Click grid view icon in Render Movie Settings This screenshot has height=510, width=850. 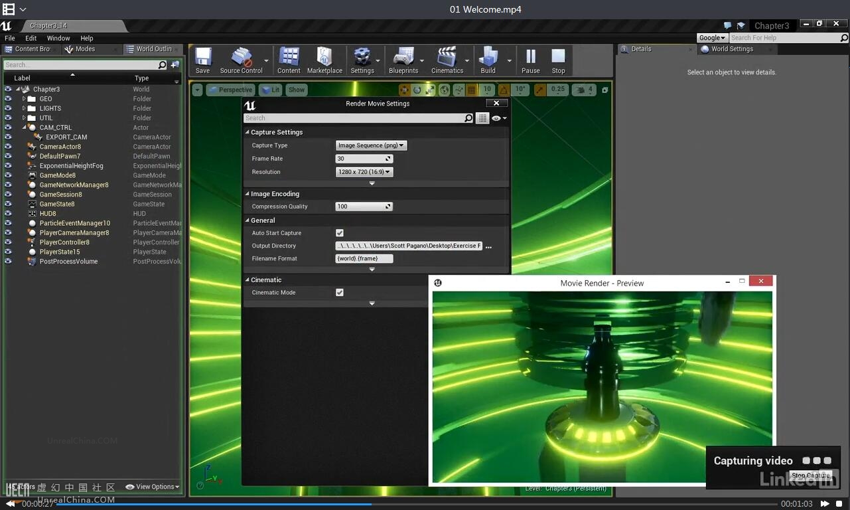(x=482, y=118)
